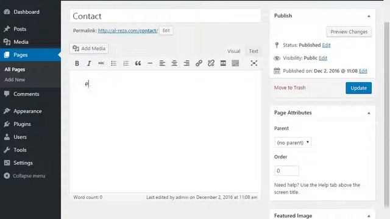This screenshot has height=219, width=390.
Task: Remove link with unlink icon
Action: coord(211,63)
